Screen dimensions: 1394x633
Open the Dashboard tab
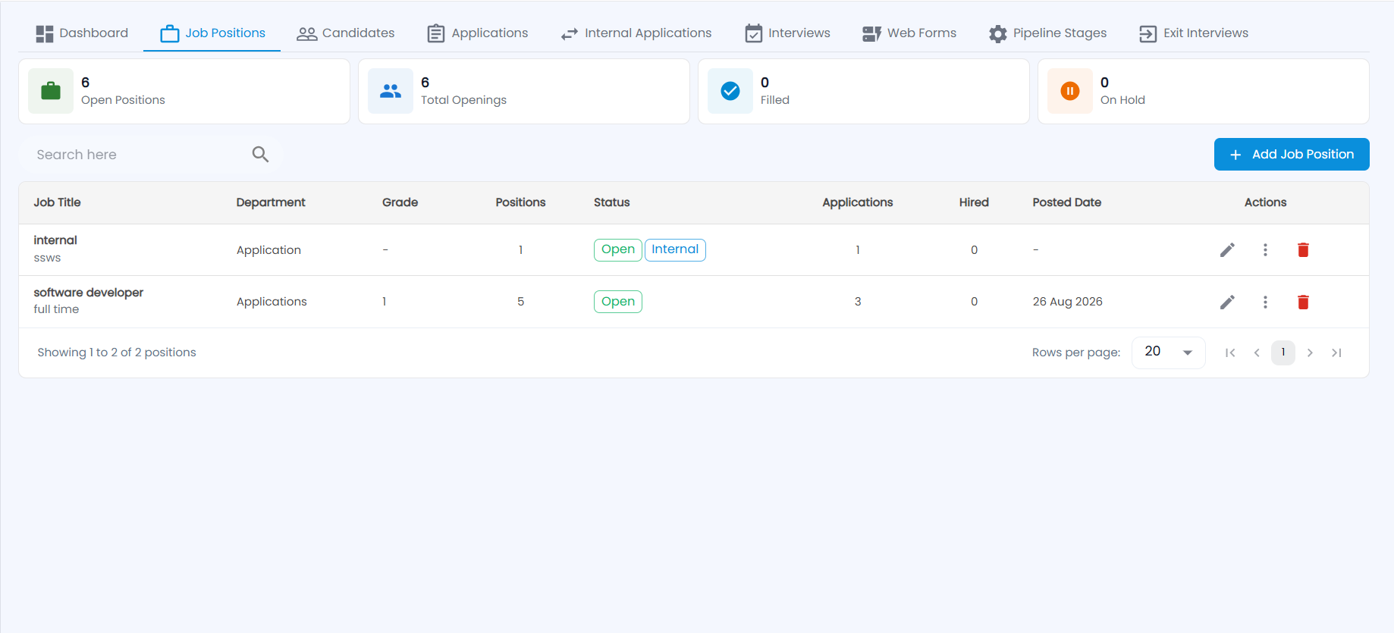[x=82, y=33]
